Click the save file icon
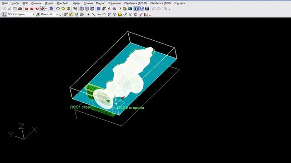The image size is (291, 163). click(15, 9)
